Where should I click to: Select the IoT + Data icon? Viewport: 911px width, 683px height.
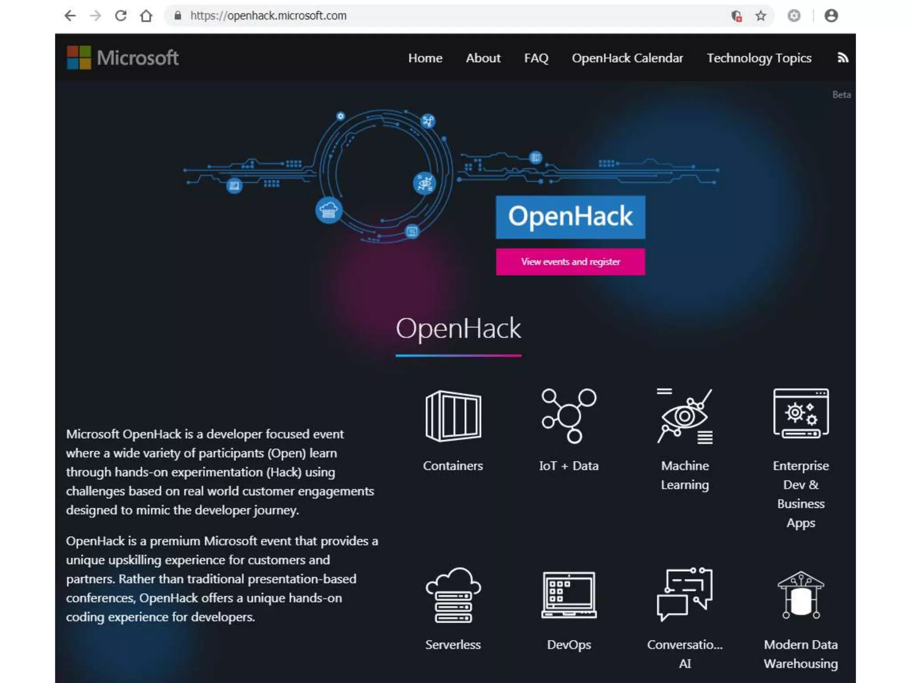point(568,416)
